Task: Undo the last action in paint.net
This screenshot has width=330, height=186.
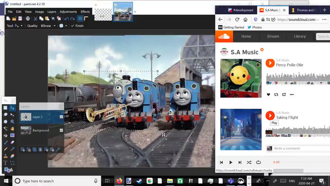Action: [67, 19]
